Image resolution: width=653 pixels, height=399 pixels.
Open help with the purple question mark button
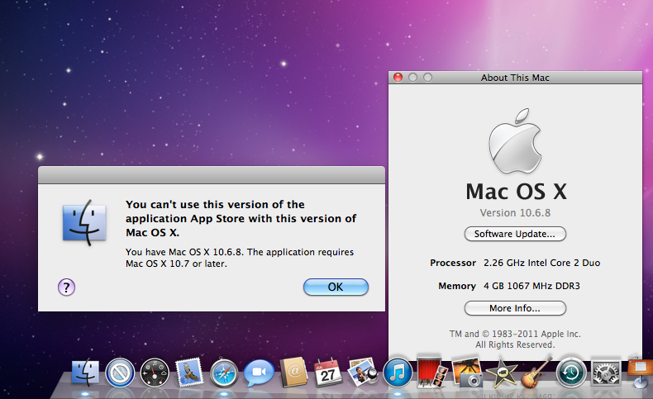pos(66,287)
